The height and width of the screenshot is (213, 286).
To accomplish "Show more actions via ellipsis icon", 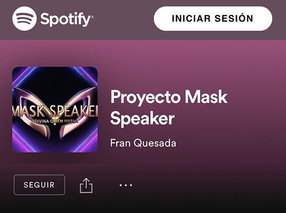I will (126, 185).
